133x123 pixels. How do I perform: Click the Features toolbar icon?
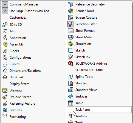tap(5, 110)
